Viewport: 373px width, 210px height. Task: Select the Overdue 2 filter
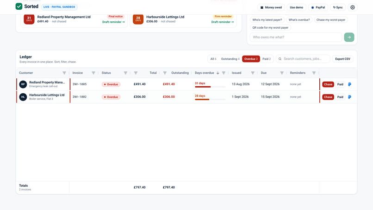(251, 59)
